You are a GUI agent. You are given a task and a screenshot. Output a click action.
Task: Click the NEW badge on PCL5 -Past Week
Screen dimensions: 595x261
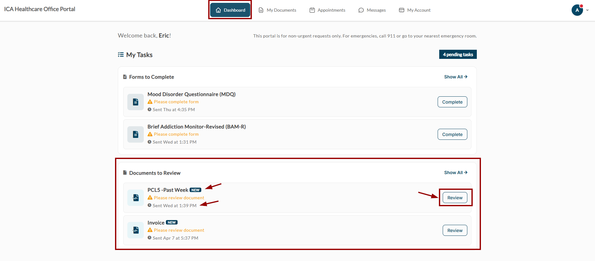(195, 190)
